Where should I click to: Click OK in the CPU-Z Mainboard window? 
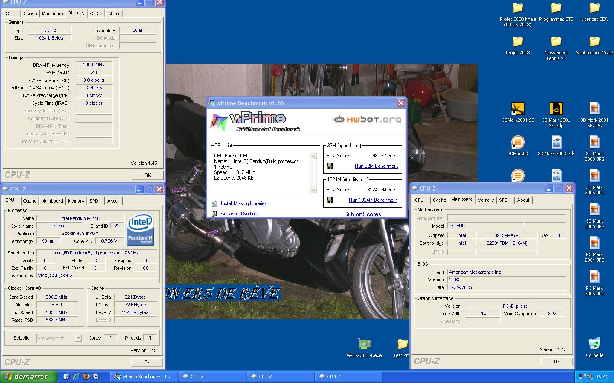tap(557, 361)
